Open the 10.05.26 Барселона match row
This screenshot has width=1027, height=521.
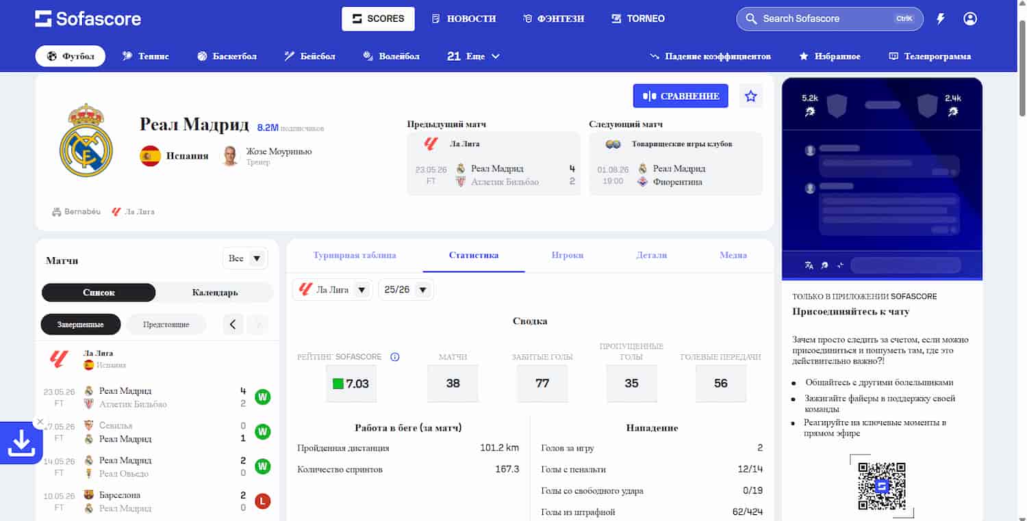click(x=157, y=501)
